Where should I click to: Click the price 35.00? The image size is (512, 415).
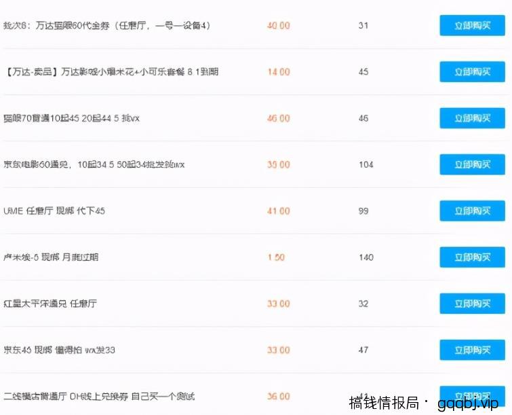point(279,164)
